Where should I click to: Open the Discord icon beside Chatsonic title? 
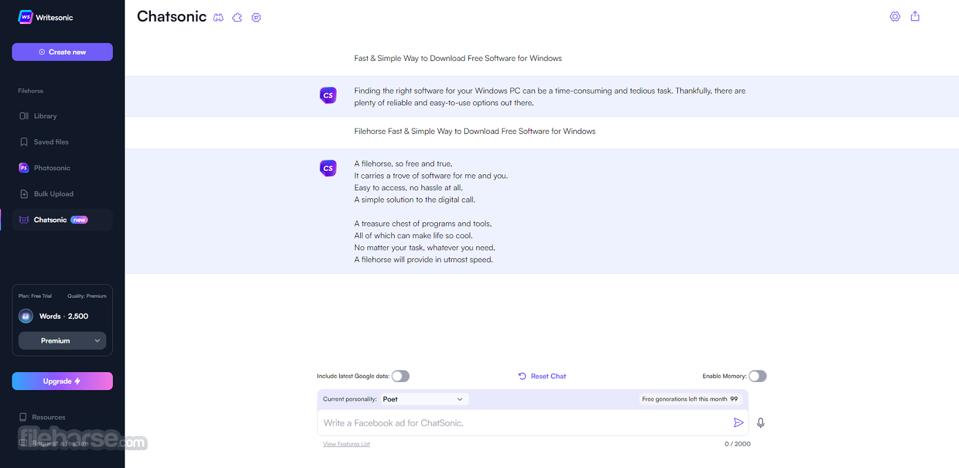point(218,18)
